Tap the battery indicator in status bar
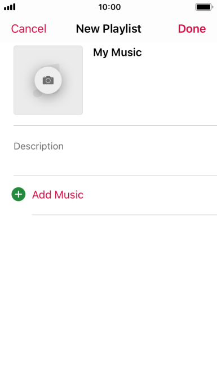Screen dimensions: 217x386 pyautogui.click(x=204, y=7)
